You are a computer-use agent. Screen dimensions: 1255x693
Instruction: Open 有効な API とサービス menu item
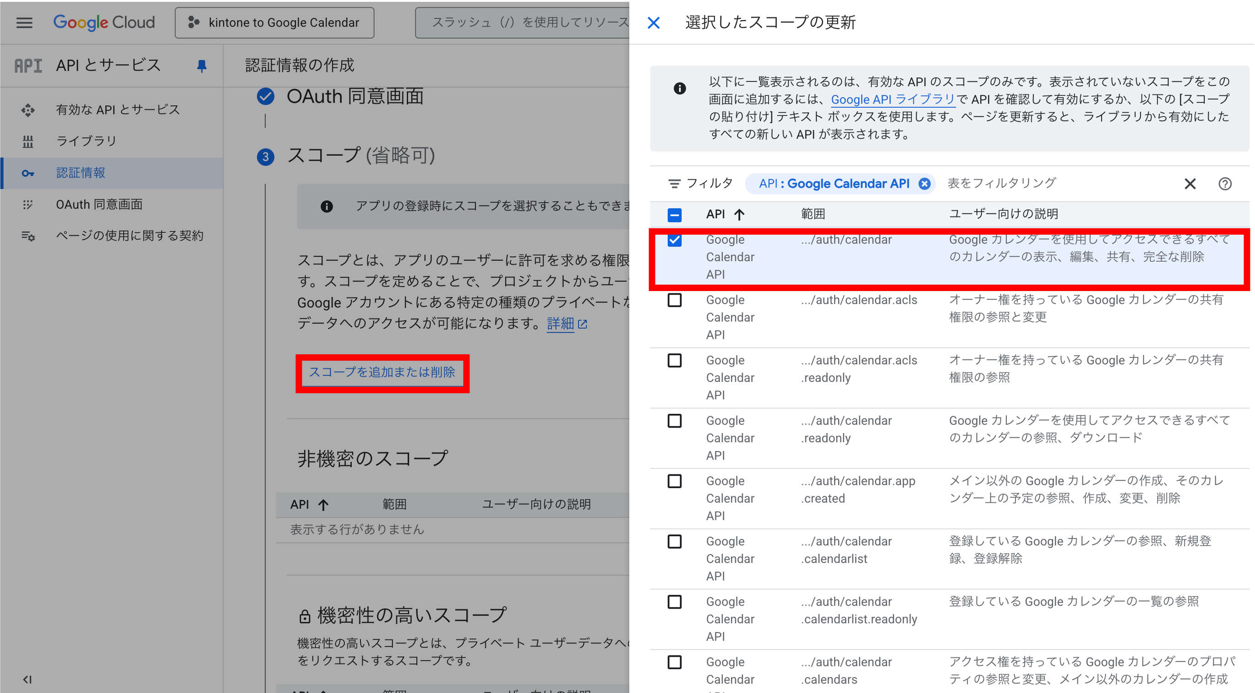click(x=118, y=110)
